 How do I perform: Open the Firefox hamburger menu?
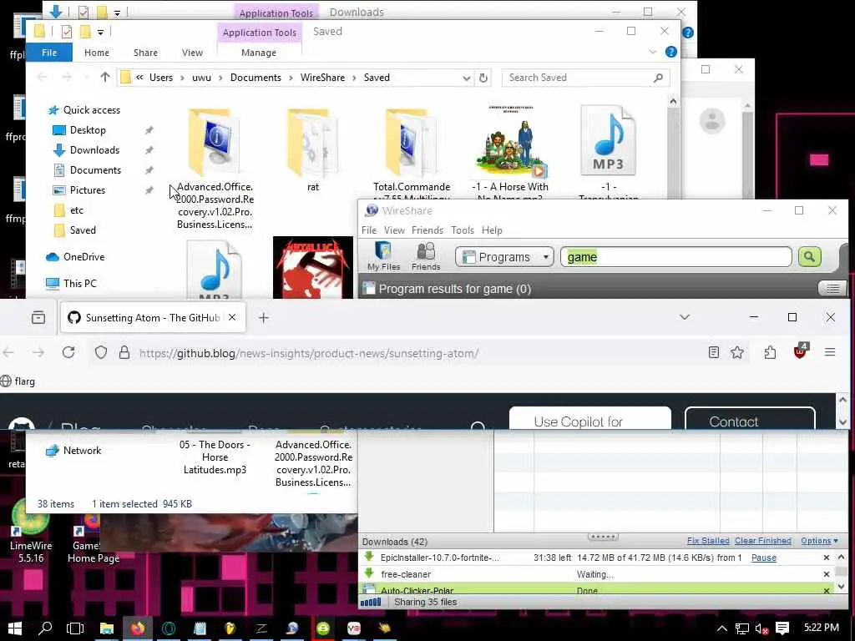pyautogui.click(x=830, y=353)
